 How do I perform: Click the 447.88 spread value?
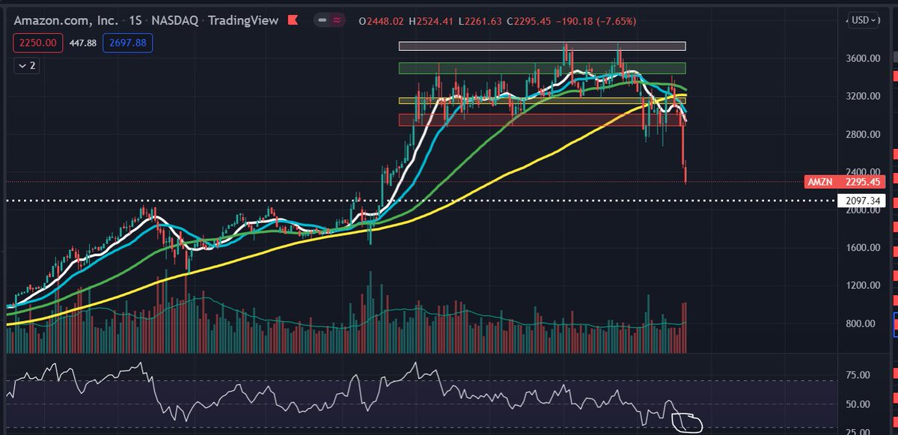tap(82, 43)
